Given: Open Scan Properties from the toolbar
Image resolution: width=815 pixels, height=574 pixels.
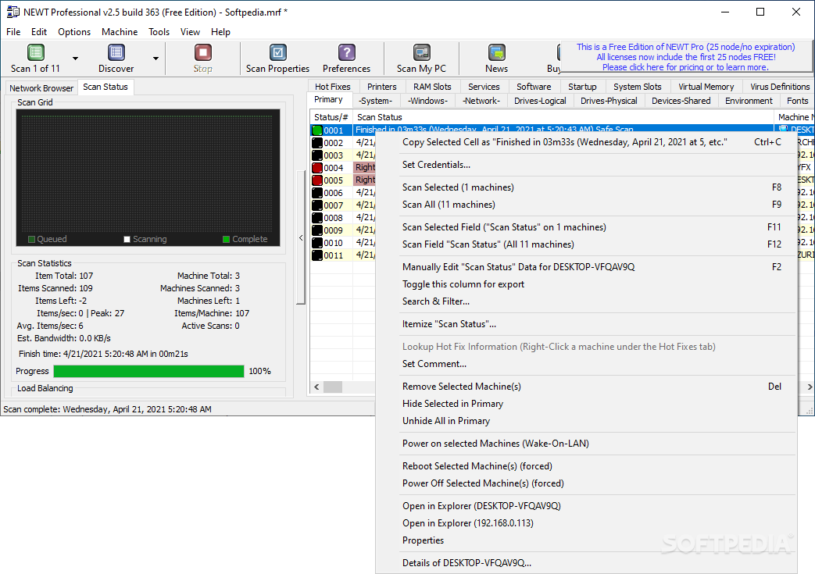Looking at the screenshot, I should [x=277, y=52].
